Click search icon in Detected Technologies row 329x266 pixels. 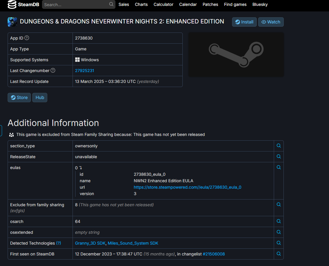[279, 243]
